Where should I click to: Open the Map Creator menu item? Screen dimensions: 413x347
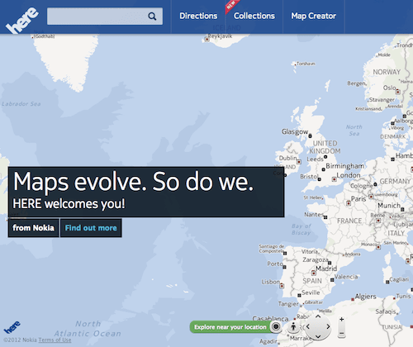(x=314, y=16)
